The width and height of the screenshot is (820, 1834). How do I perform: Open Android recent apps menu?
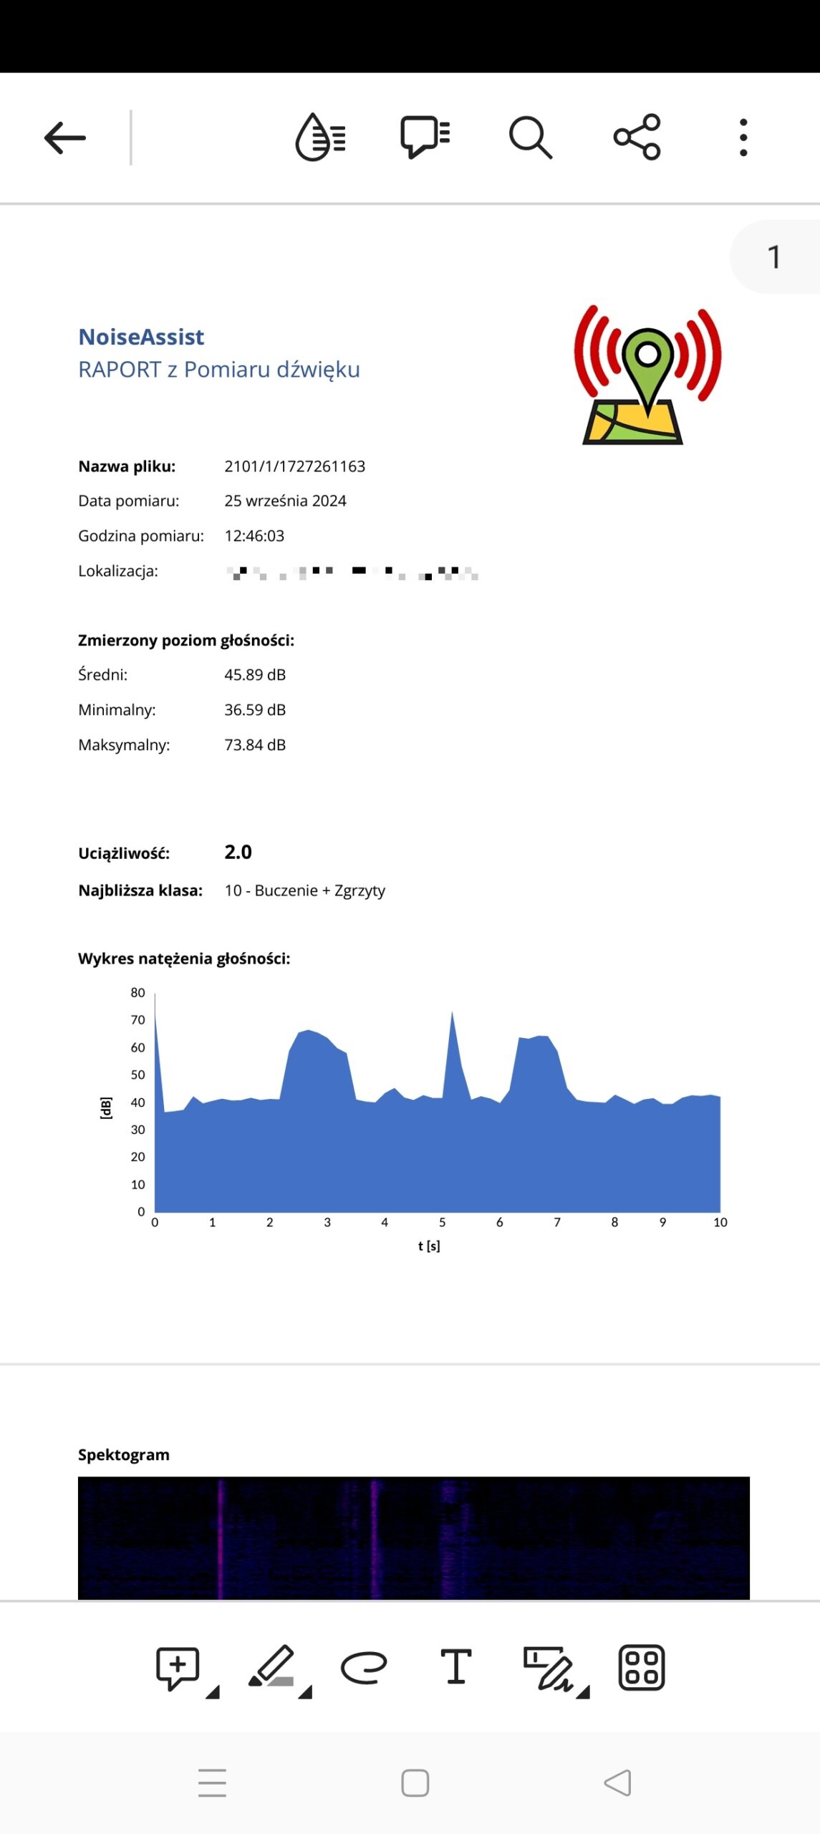pos(212,1783)
